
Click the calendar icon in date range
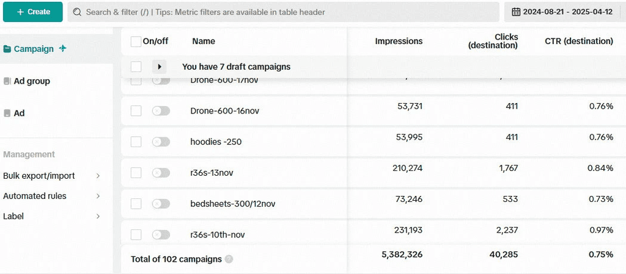point(516,12)
